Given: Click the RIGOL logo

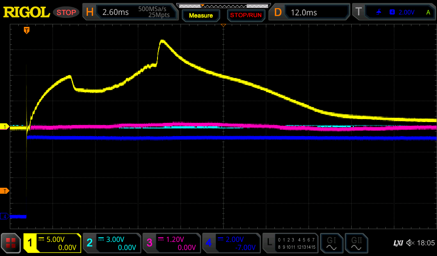Looking at the screenshot, I should [26, 12].
